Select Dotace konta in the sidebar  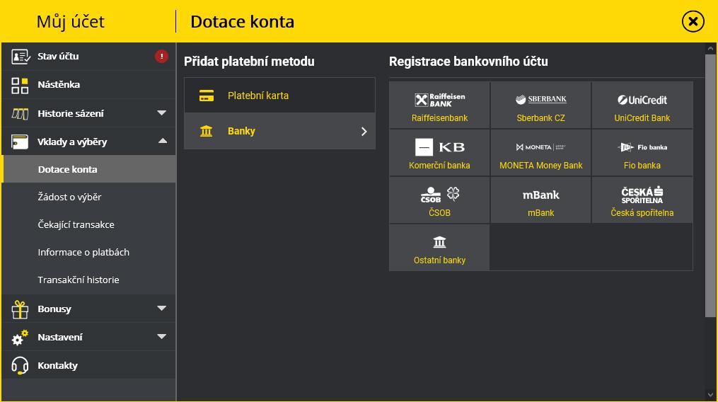[89, 169]
